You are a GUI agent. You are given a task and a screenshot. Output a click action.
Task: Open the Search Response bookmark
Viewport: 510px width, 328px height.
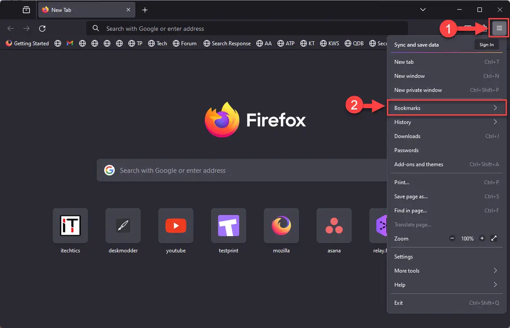(227, 43)
